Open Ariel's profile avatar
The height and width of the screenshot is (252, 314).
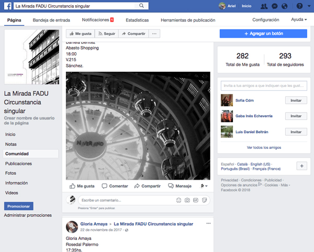pos(222,6)
